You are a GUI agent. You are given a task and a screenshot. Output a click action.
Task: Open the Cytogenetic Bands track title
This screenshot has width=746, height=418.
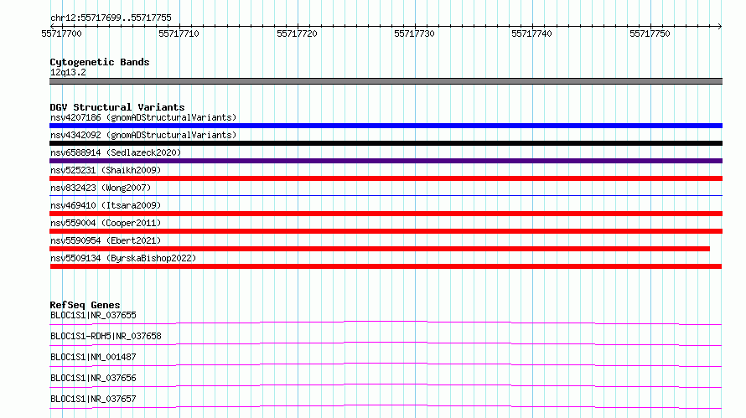(100, 62)
